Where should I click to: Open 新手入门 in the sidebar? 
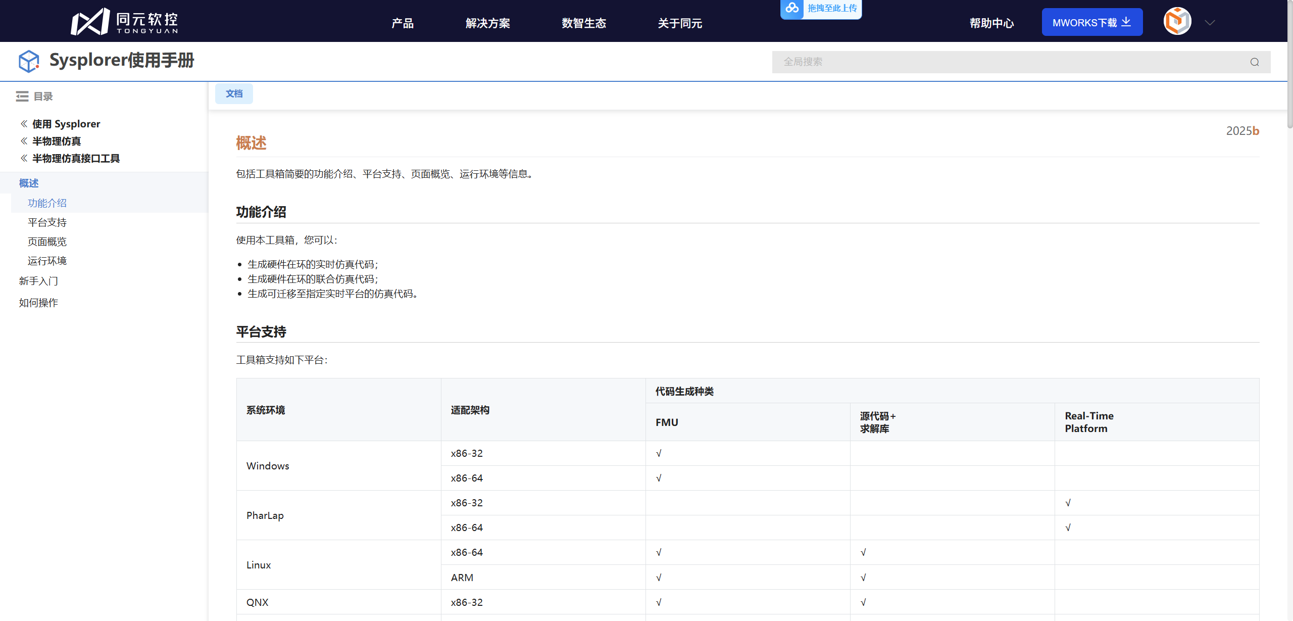[38, 281]
